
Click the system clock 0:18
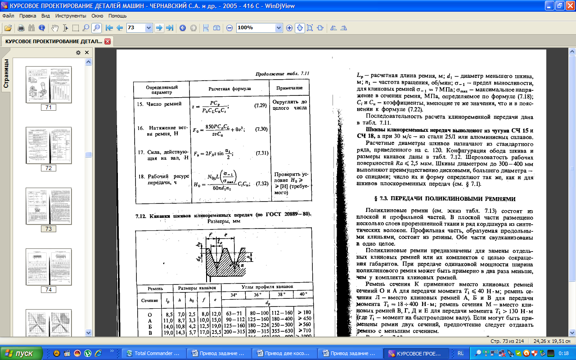[x=563, y=354]
